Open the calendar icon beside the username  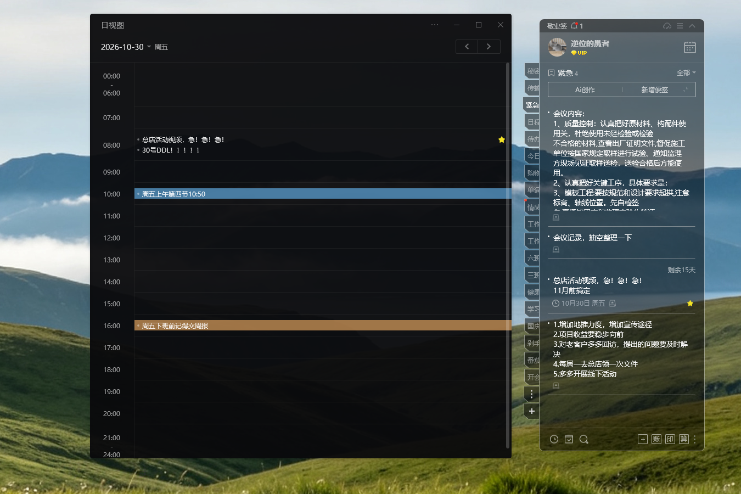(x=690, y=47)
